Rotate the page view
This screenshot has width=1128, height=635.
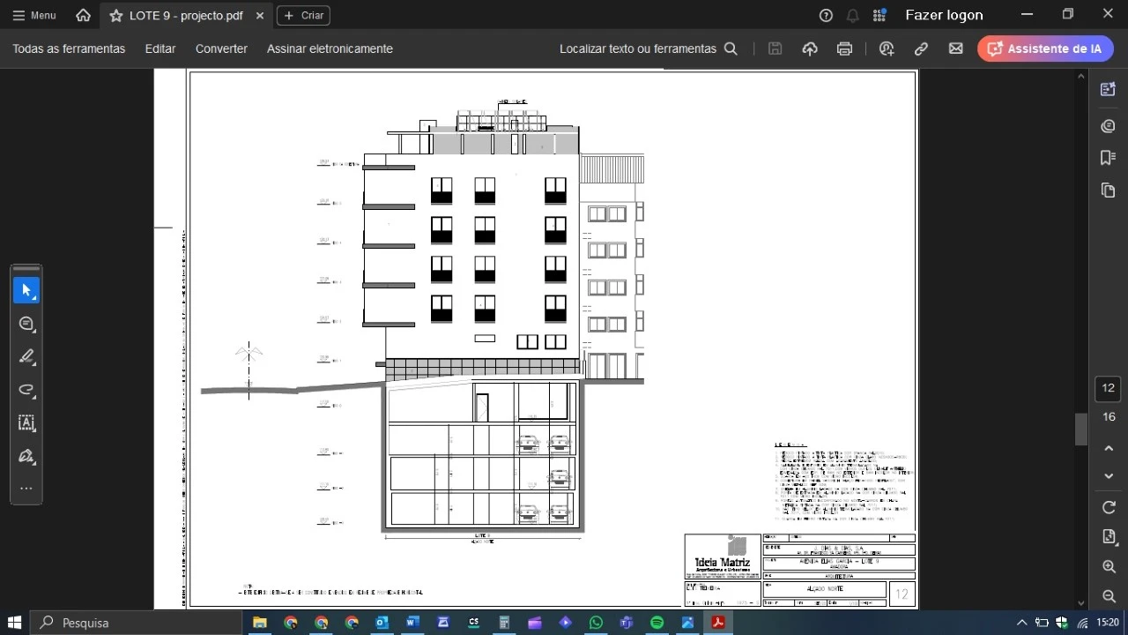click(x=1109, y=507)
